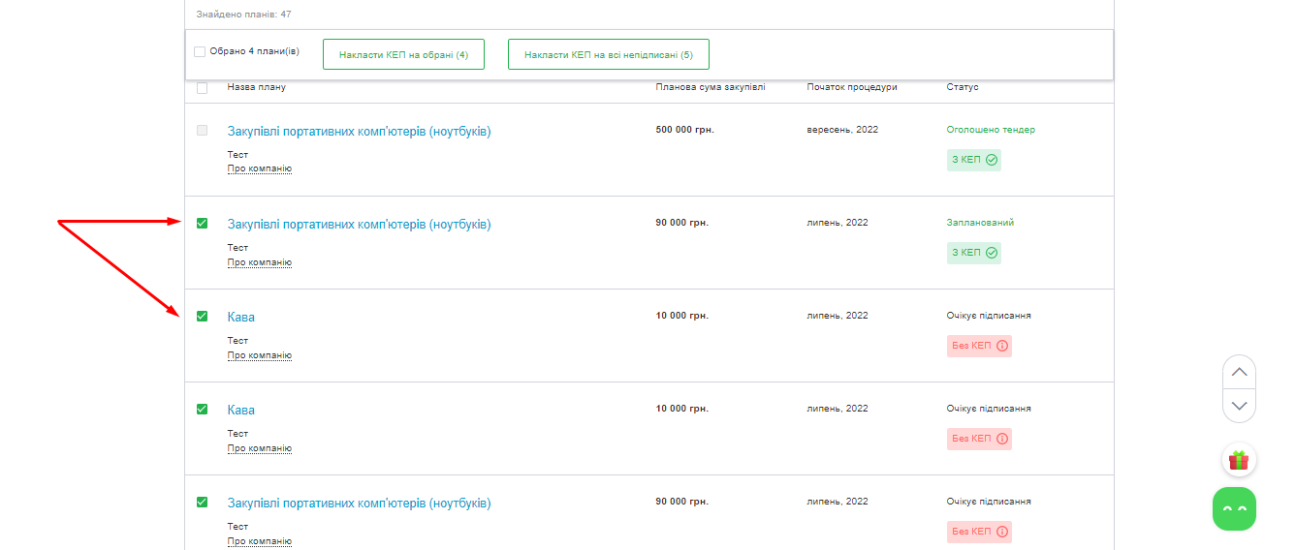
Task: Click the 'З КЕП' badge on the 500 000 грн. plan
Action: pyautogui.click(x=973, y=160)
